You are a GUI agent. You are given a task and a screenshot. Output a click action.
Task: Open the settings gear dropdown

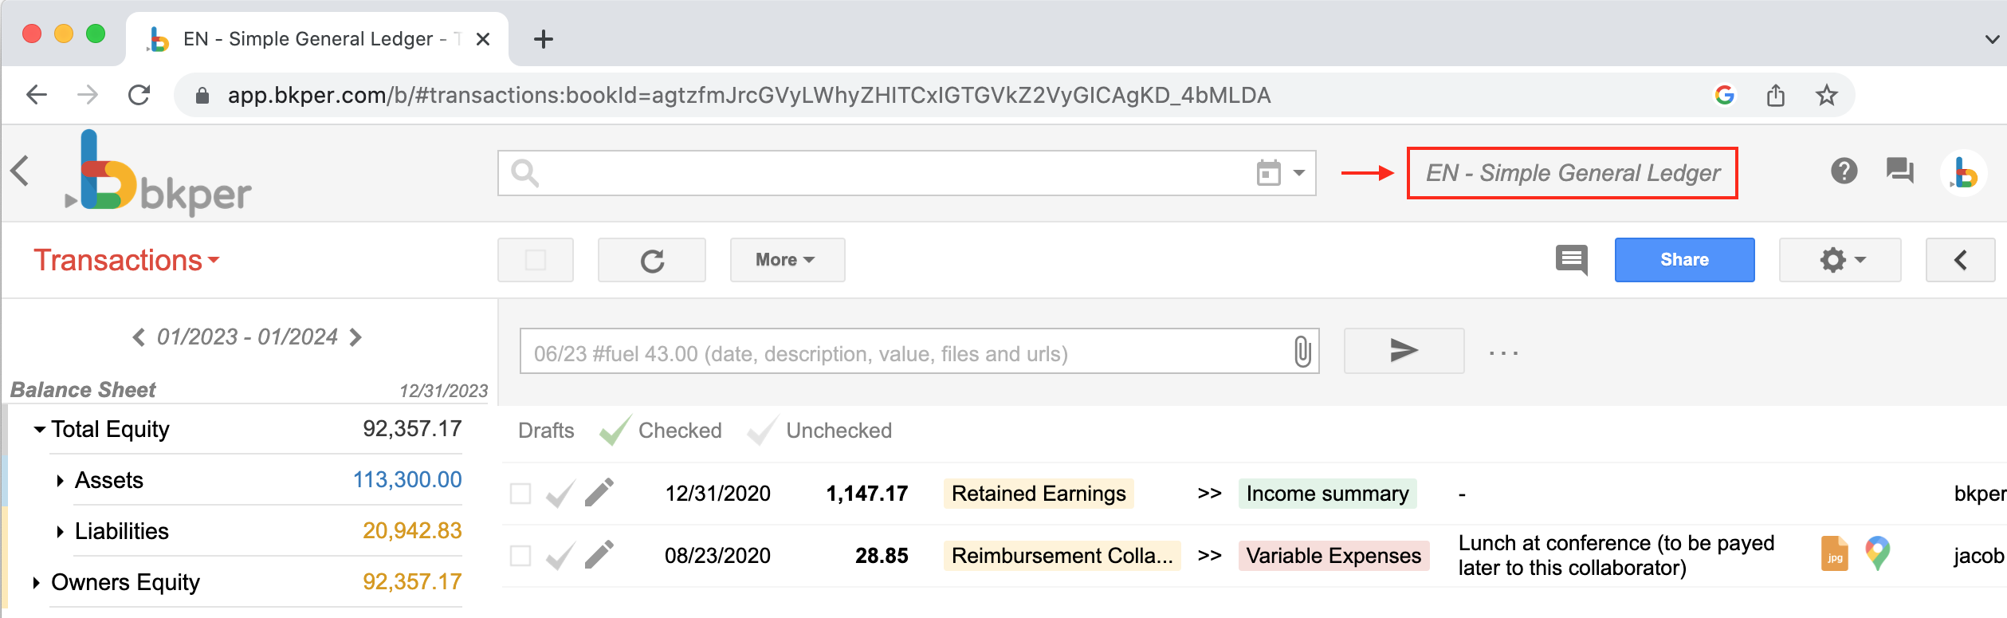1840,261
